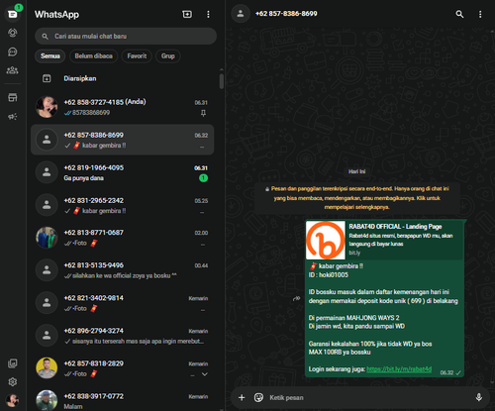Open conversation menu three dots
This screenshot has height=411, width=495.
(480, 14)
